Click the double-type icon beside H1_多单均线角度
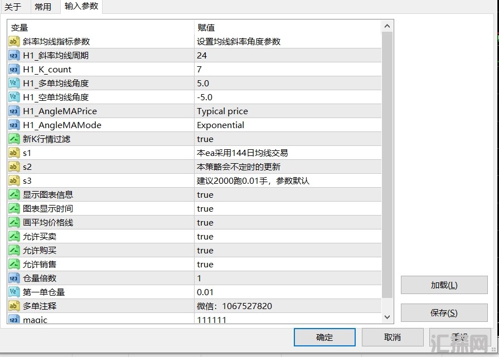The width and height of the screenshot is (499, 357). point(14,84)
